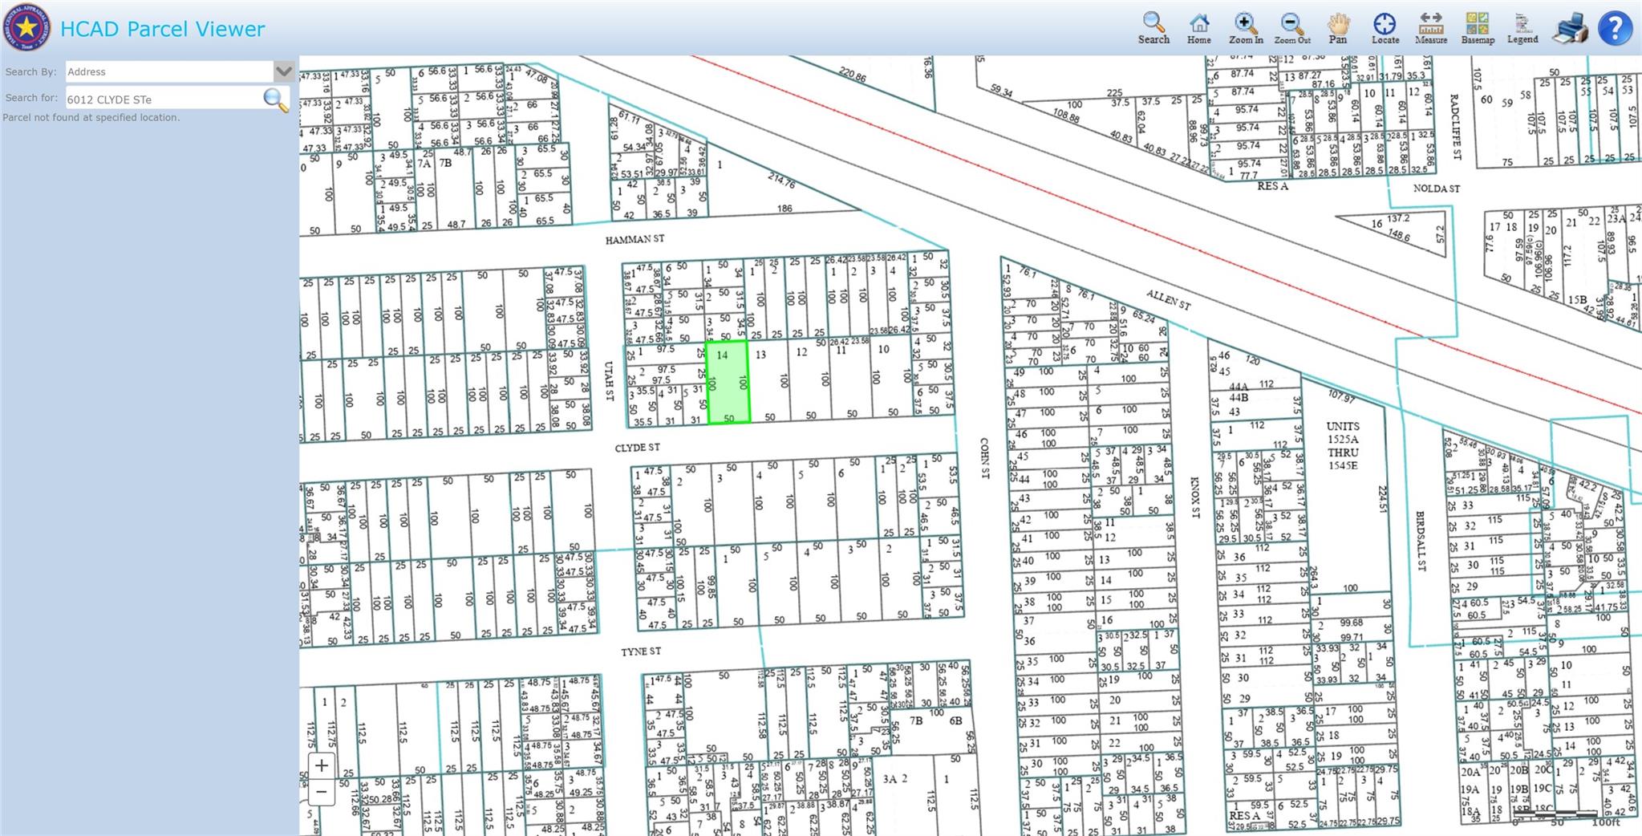Viewport: 1642px width, 836px height.
Task: Run search with magnifying glass button
Action: 275,99
